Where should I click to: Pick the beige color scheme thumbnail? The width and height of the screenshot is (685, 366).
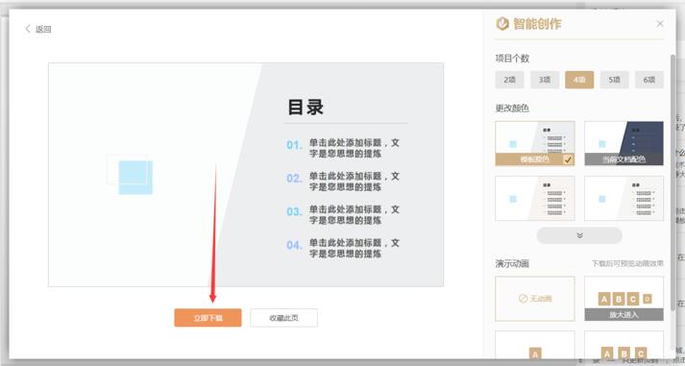(535, 198)
